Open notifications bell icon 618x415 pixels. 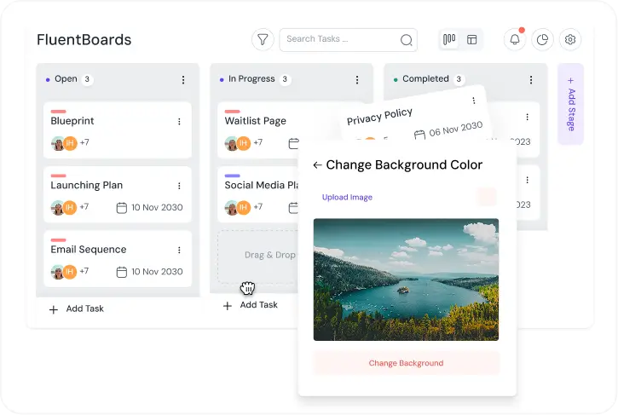(515, 39)
